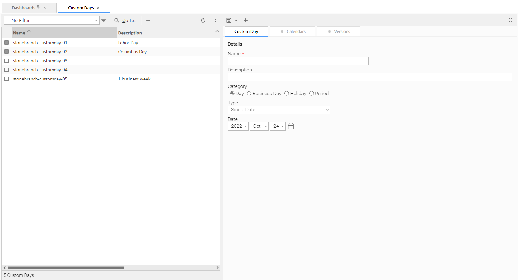Viewport: 518px width, 280px height.
Task: Choose the Period category option
Action: (311, 94)
